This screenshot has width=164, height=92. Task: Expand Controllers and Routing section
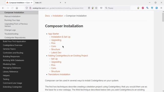pyautogui.click(x=13, y=53)
